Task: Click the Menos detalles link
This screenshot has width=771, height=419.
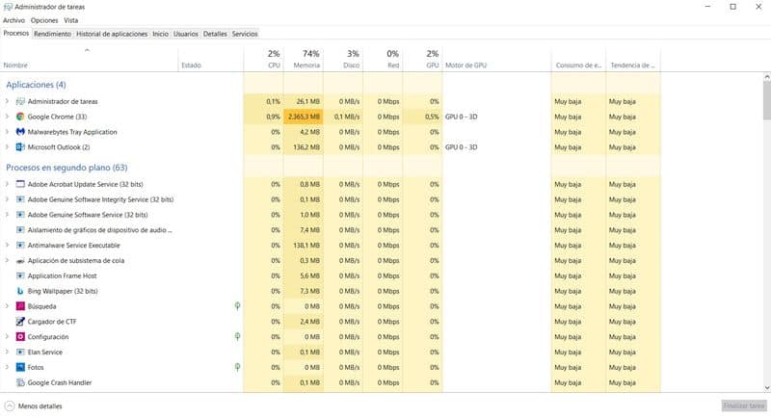Action: tap(40, 406)
